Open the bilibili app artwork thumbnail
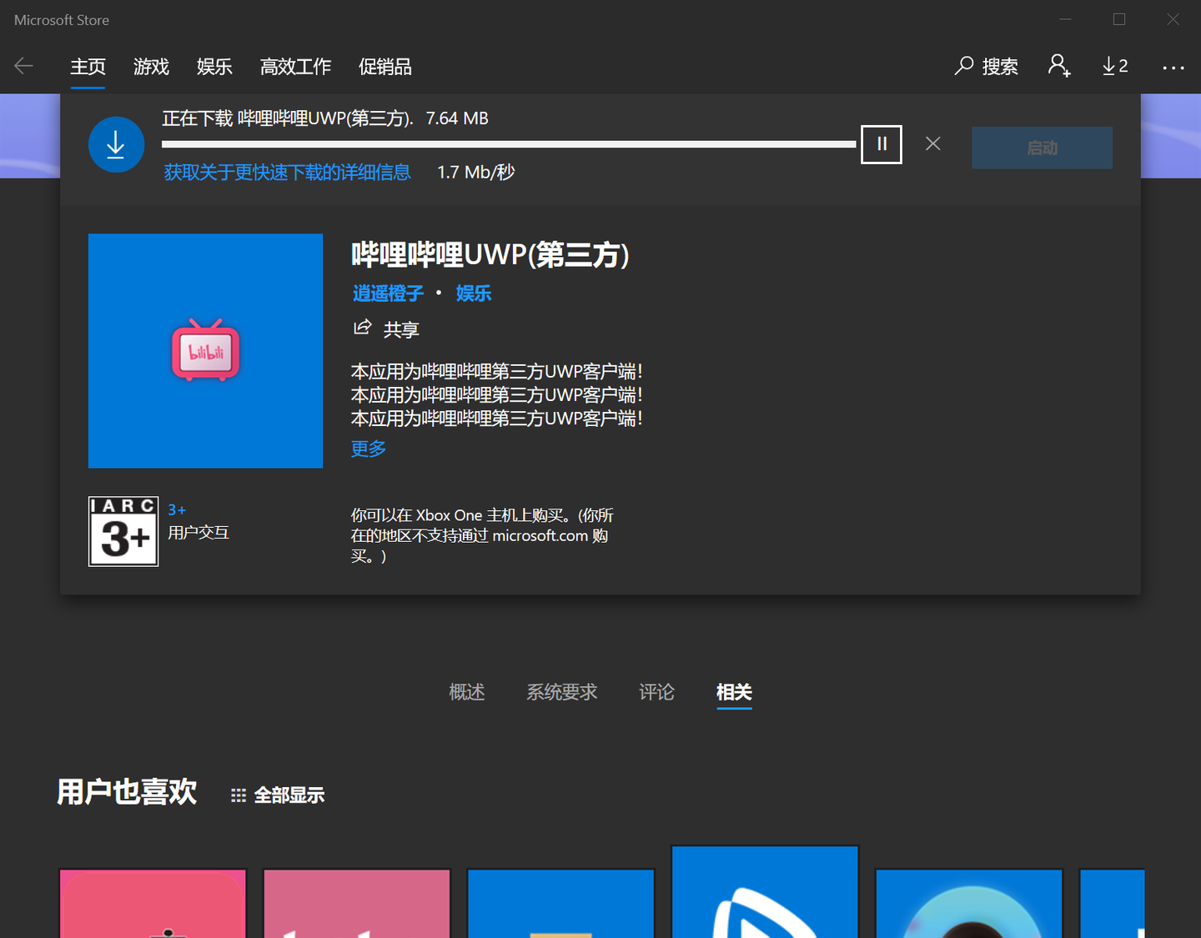1201x938 pixels. [x=205, y=351]
